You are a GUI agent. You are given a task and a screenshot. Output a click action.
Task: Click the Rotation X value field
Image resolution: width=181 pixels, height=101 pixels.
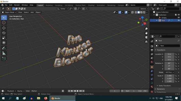pos(169,63)
